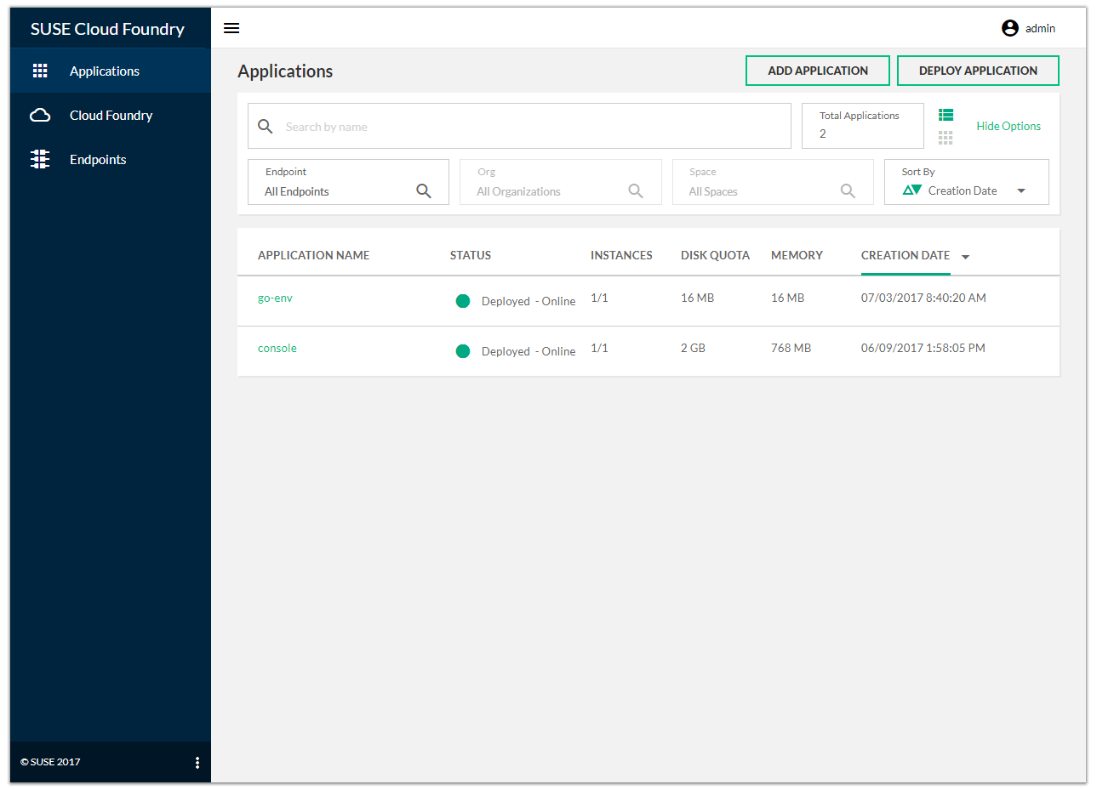
Task: Open the Applications grid icon in the sidebar
Action: (x=40, y=71)
